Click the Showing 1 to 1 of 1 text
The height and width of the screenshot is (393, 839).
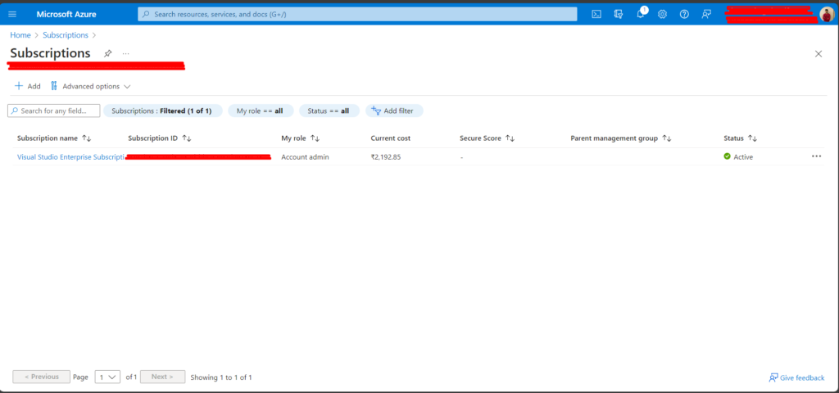221,377
